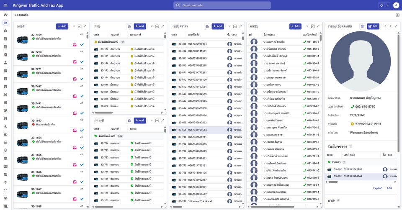The width and height of the screenshot is (402, 210).
Task: Toggle the dashboard grid layout icon
Action: click(x=397, y=15)
